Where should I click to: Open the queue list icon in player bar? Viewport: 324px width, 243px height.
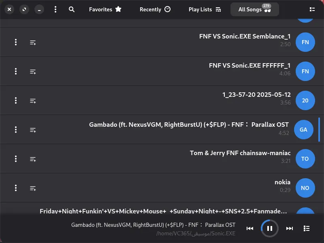tap(307, 228)
